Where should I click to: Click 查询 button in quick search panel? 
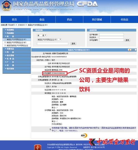pos(73,44)
